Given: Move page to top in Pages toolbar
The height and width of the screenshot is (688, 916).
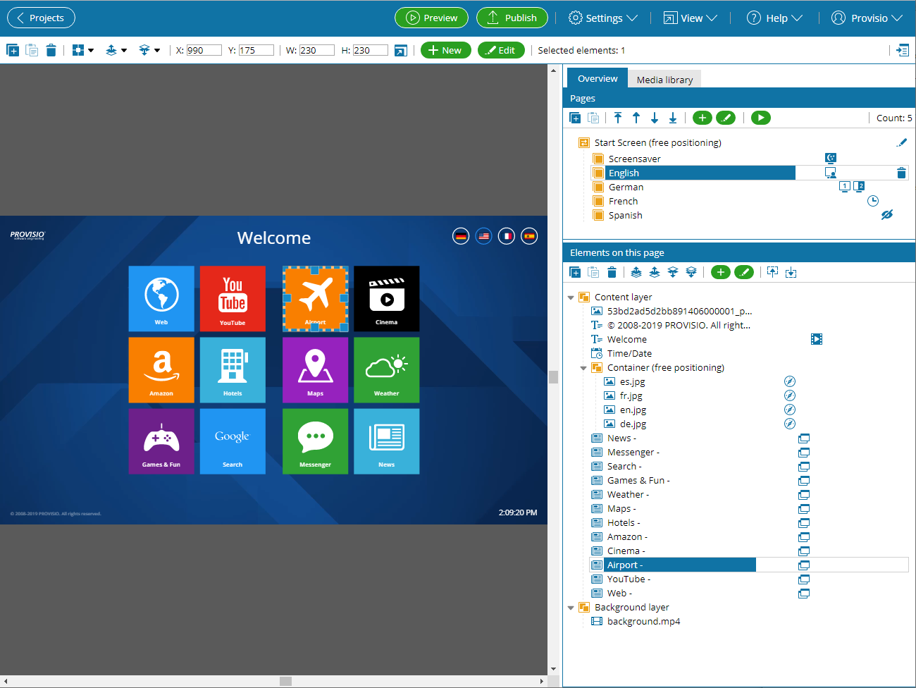Looking at the screenshot, I should [618, 118].
